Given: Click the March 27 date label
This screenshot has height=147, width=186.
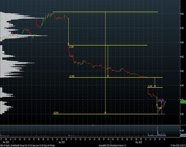Looking at the screenshot, I should pyautogui.click(x=1, y=139).
